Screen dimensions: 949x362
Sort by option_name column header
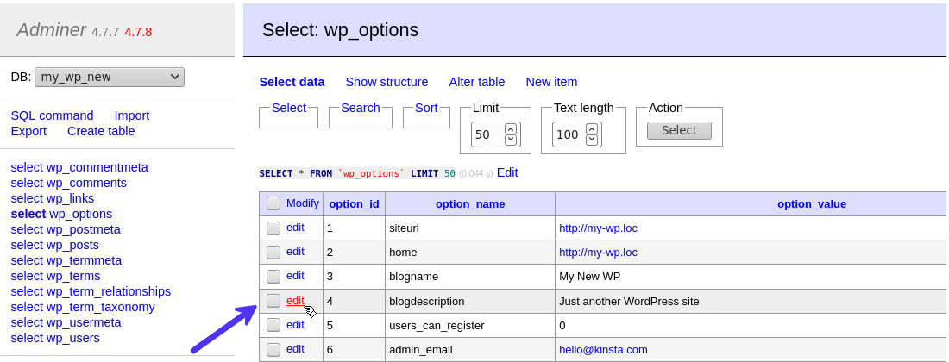pos(470,204)
